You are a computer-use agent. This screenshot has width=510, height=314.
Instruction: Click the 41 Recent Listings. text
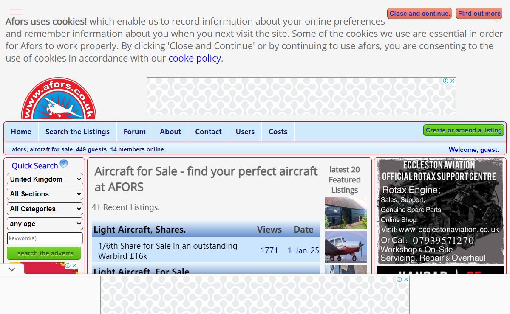(x=126, y=207)
